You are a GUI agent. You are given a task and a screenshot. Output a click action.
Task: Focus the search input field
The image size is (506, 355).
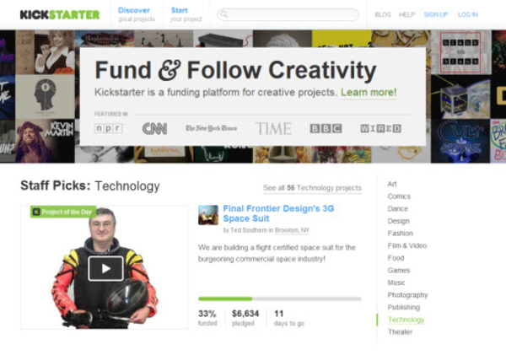(288, 14)
